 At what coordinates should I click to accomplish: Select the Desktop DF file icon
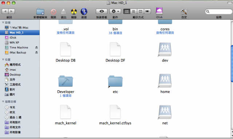point(115,49)
